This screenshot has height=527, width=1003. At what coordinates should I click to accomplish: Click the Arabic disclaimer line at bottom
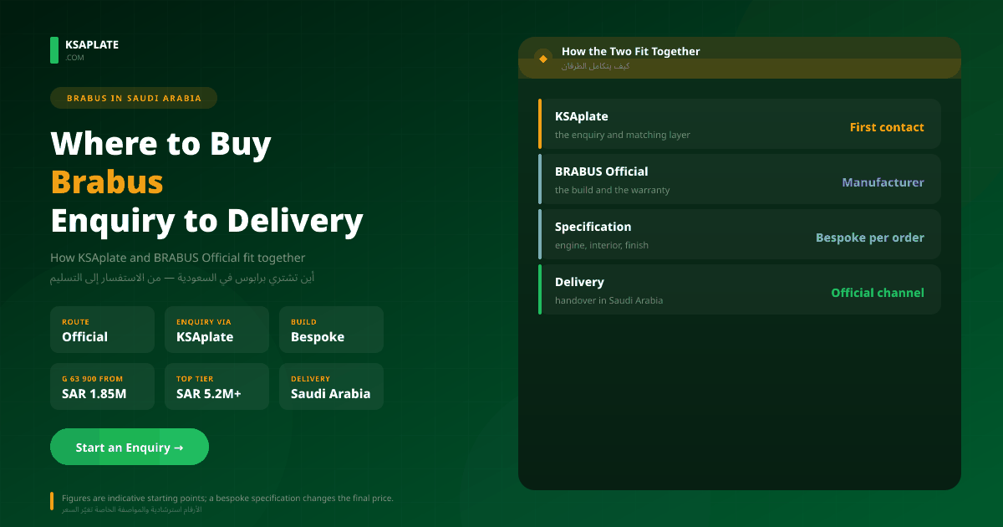(x=131, y=509)
